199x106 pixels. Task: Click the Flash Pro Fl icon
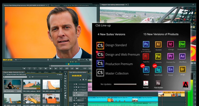coord(146,57)
